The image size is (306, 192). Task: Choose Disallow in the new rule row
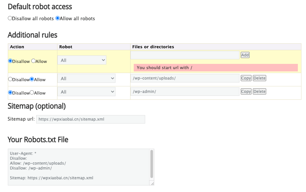(x=10, y=61)
